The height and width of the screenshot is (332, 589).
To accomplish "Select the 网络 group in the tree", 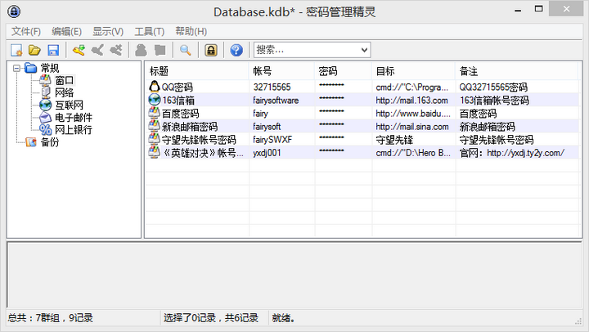I will pos(65,92).
